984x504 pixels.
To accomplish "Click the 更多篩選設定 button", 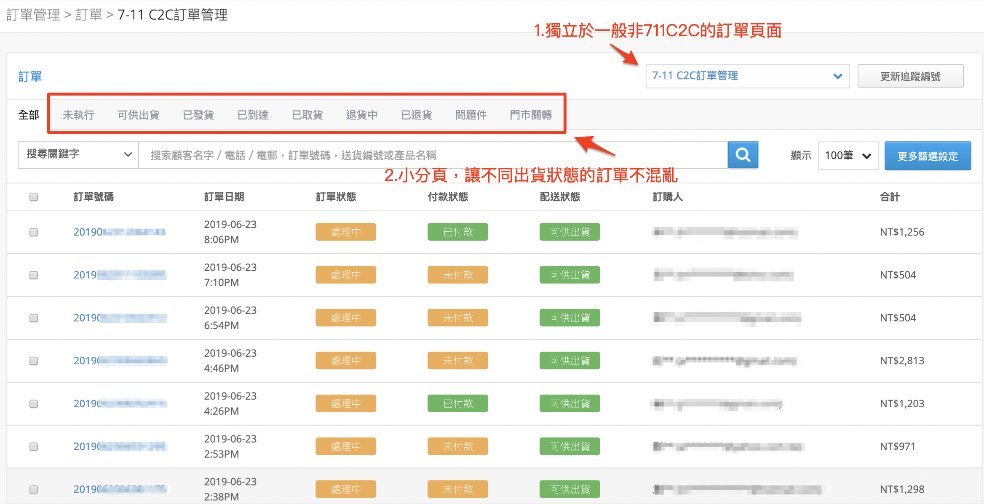I will pyautogui.click(x=928, y=156).
